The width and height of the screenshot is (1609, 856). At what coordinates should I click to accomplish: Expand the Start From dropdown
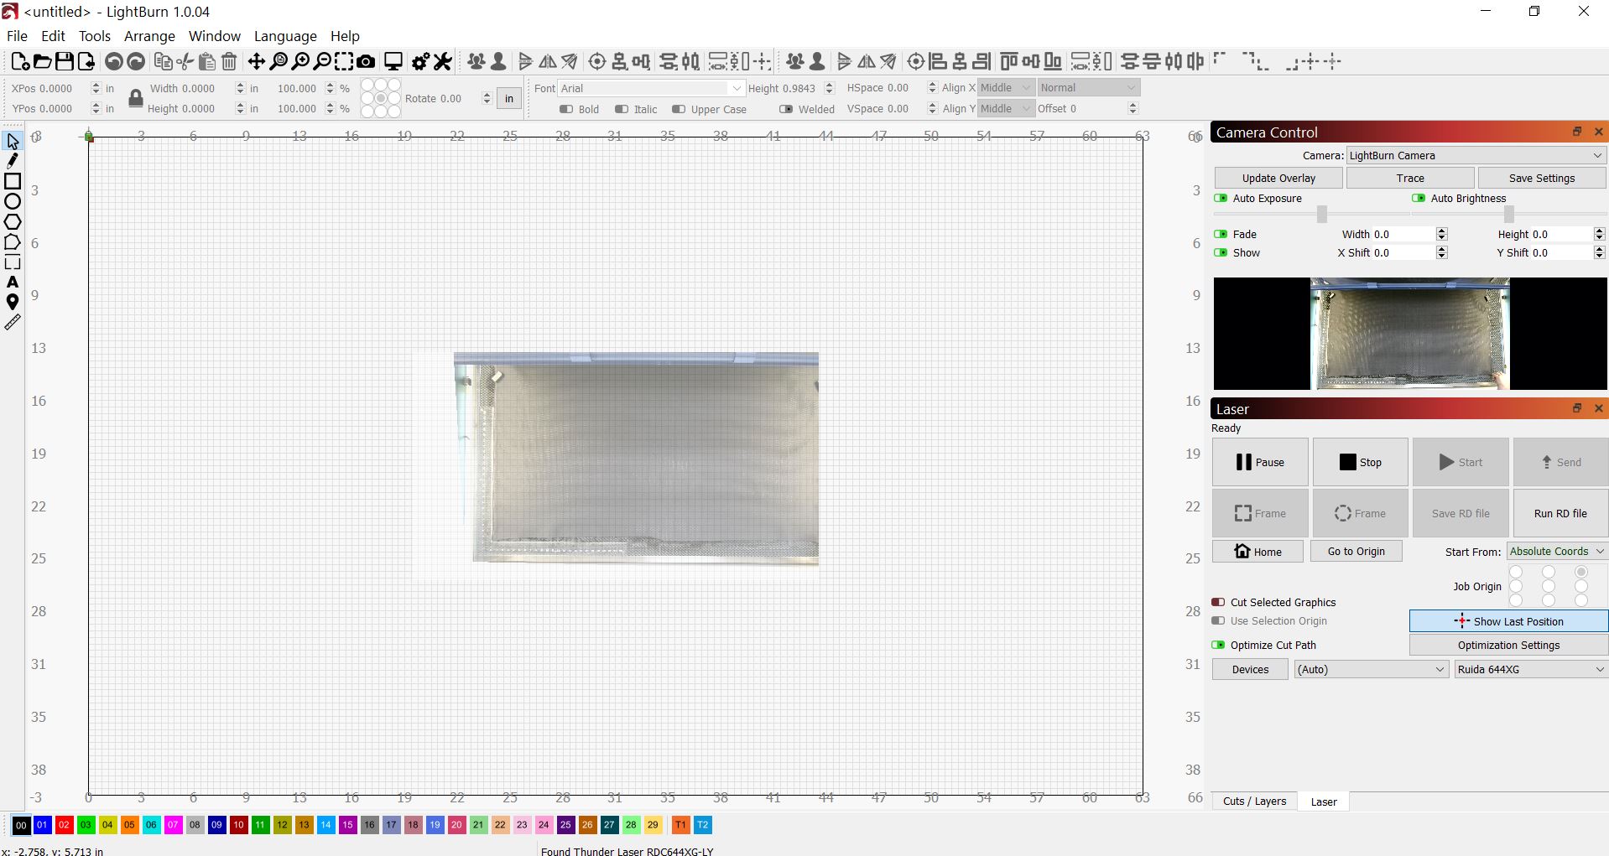pyautogui.click(x=1556, y=551)
